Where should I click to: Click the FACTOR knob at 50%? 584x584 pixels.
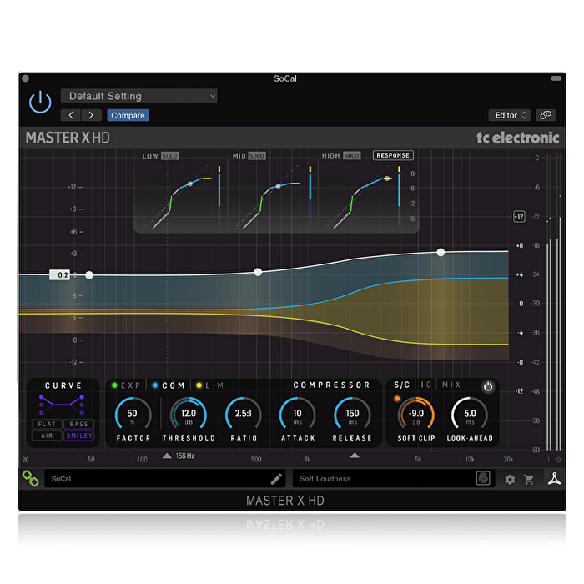(x=133, y=415)
